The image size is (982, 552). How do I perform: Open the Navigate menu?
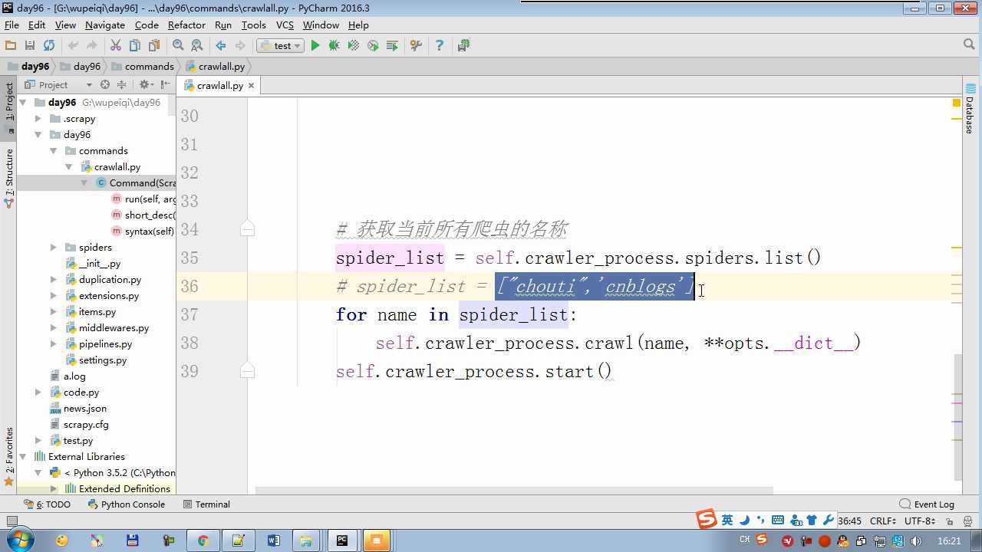104,25
